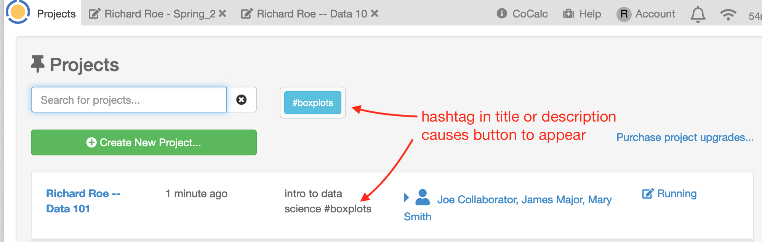Switch to the Projects tab
Image resolution: width=762 pixels, height=242 pixels.
[56, 14]
